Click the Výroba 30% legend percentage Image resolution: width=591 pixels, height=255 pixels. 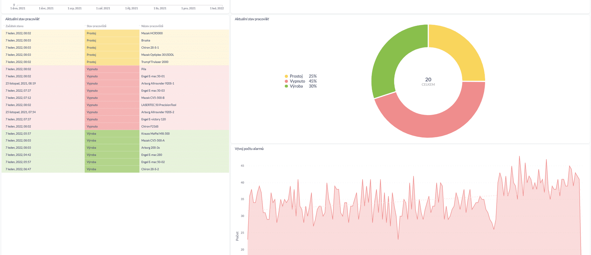313,86
